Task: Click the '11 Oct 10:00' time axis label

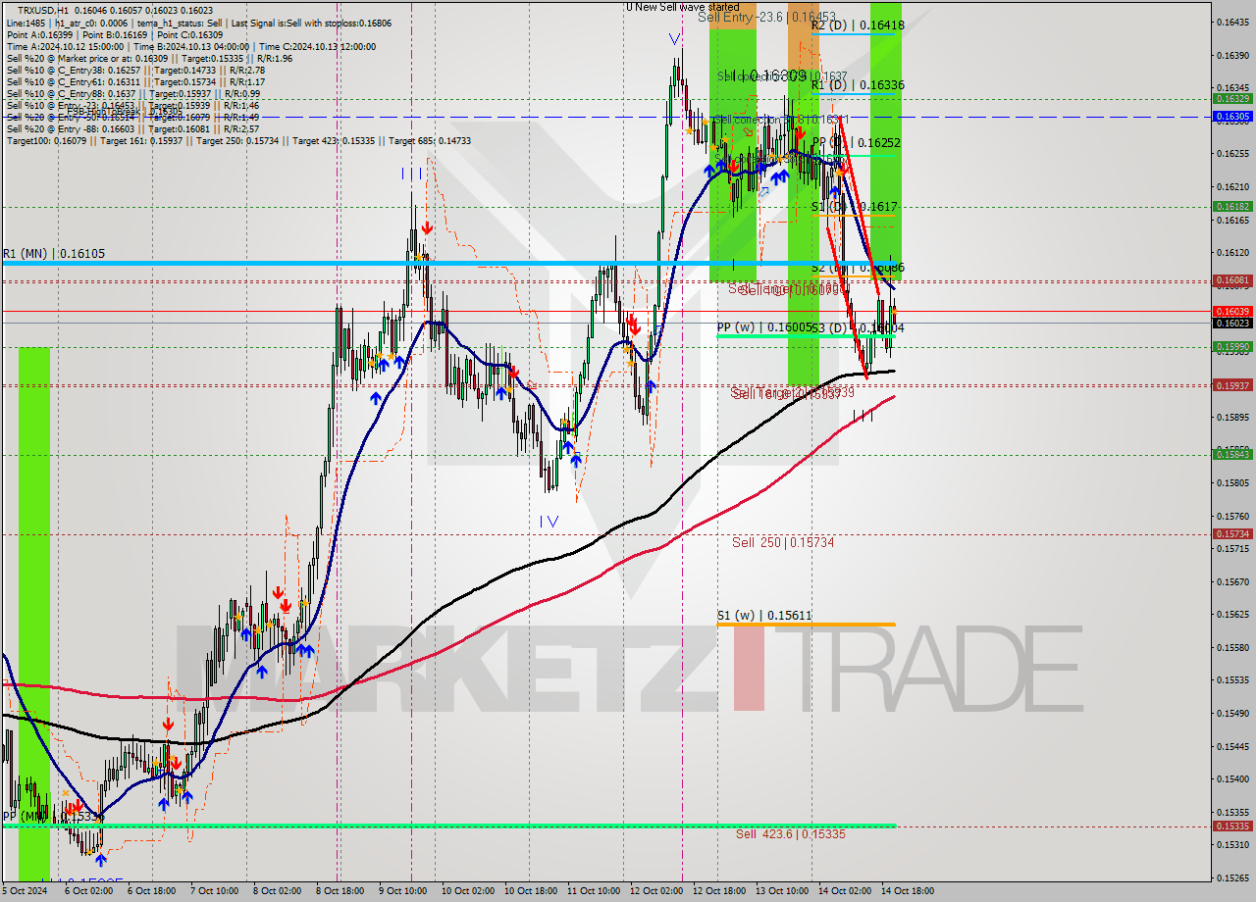Action: [x=593, y=891]
